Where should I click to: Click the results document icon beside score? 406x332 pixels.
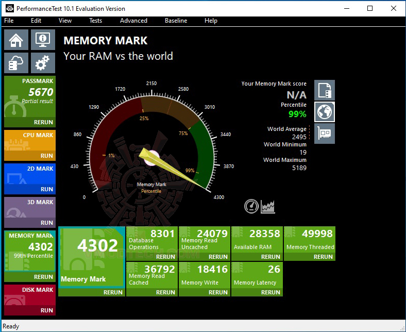click(325, 90)
